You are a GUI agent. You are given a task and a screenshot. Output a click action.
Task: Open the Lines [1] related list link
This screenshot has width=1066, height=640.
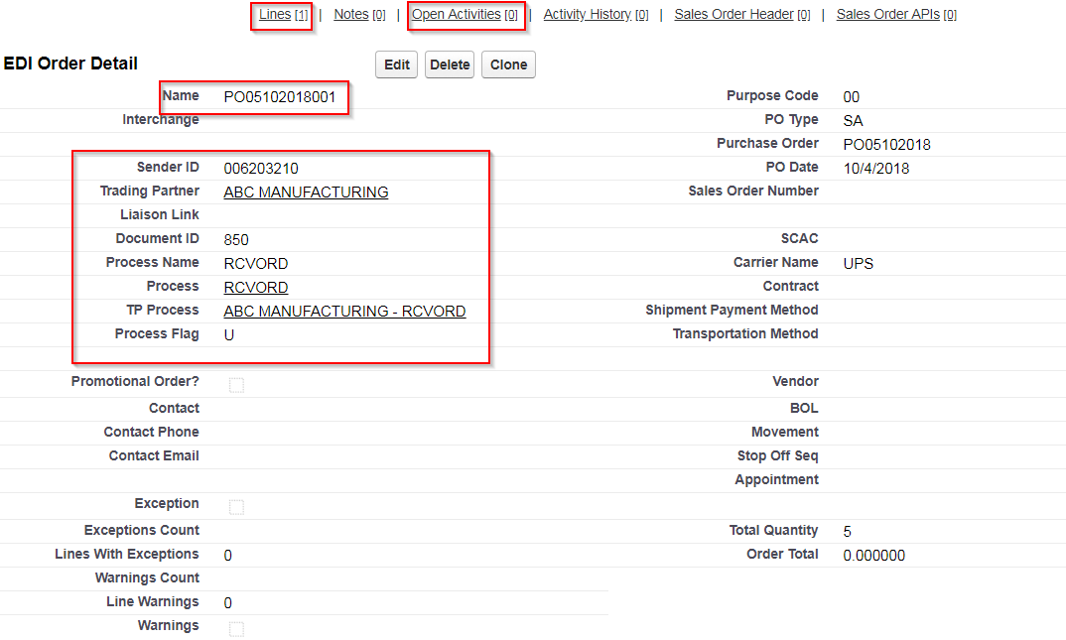(x=284, y=14)
